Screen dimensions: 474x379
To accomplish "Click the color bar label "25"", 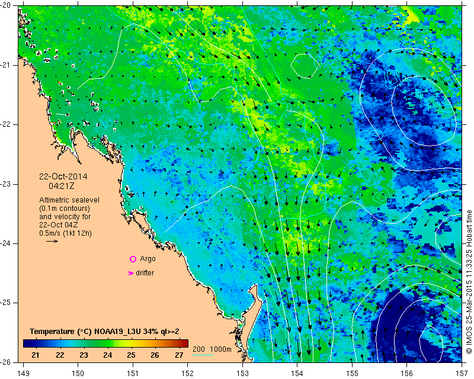I will [131, 355].
